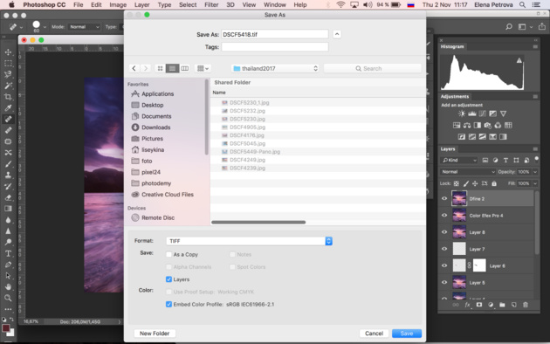Hide the Color Efex Pro 4 layer
Image resolution: width=550 pixels, height=344 pixels.
point(444,216)
